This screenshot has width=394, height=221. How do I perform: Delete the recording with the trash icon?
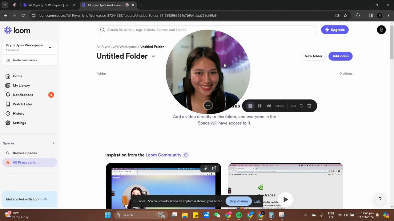[309, 106]
